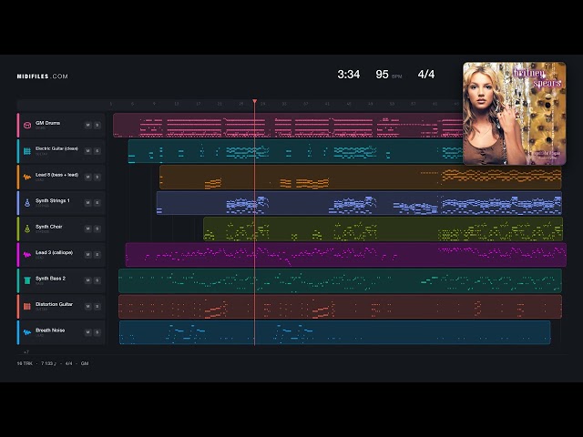
Task: Solo the Lead 8 (bass + lead) track
Action: click(x=97, y=177)
